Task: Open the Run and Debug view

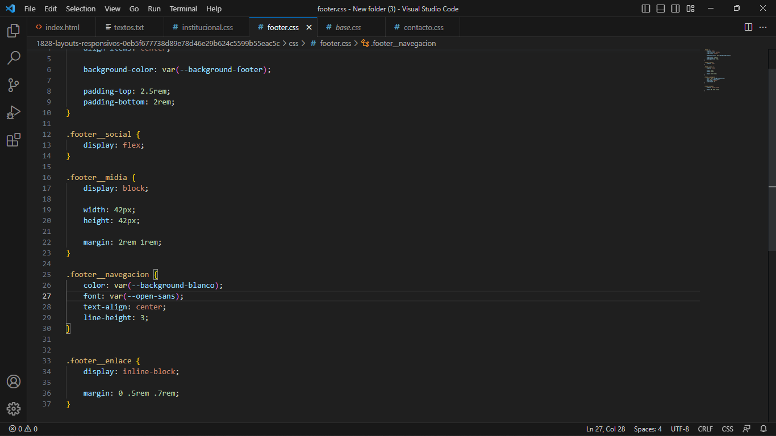Action: tap(14, 112)
